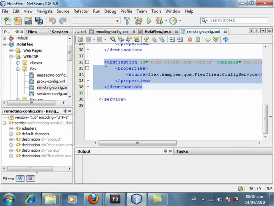Screen dimensions: 274x206
Task: Open the Source menu
Action: click(63, 11)
